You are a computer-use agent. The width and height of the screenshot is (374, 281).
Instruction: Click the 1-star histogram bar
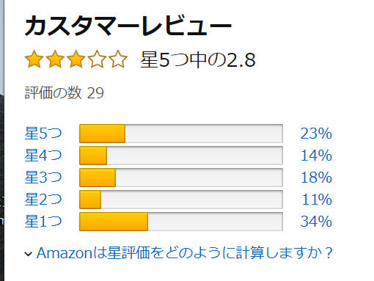(181, 222)
